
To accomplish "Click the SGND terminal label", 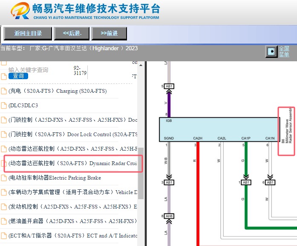I will (169, 138).
